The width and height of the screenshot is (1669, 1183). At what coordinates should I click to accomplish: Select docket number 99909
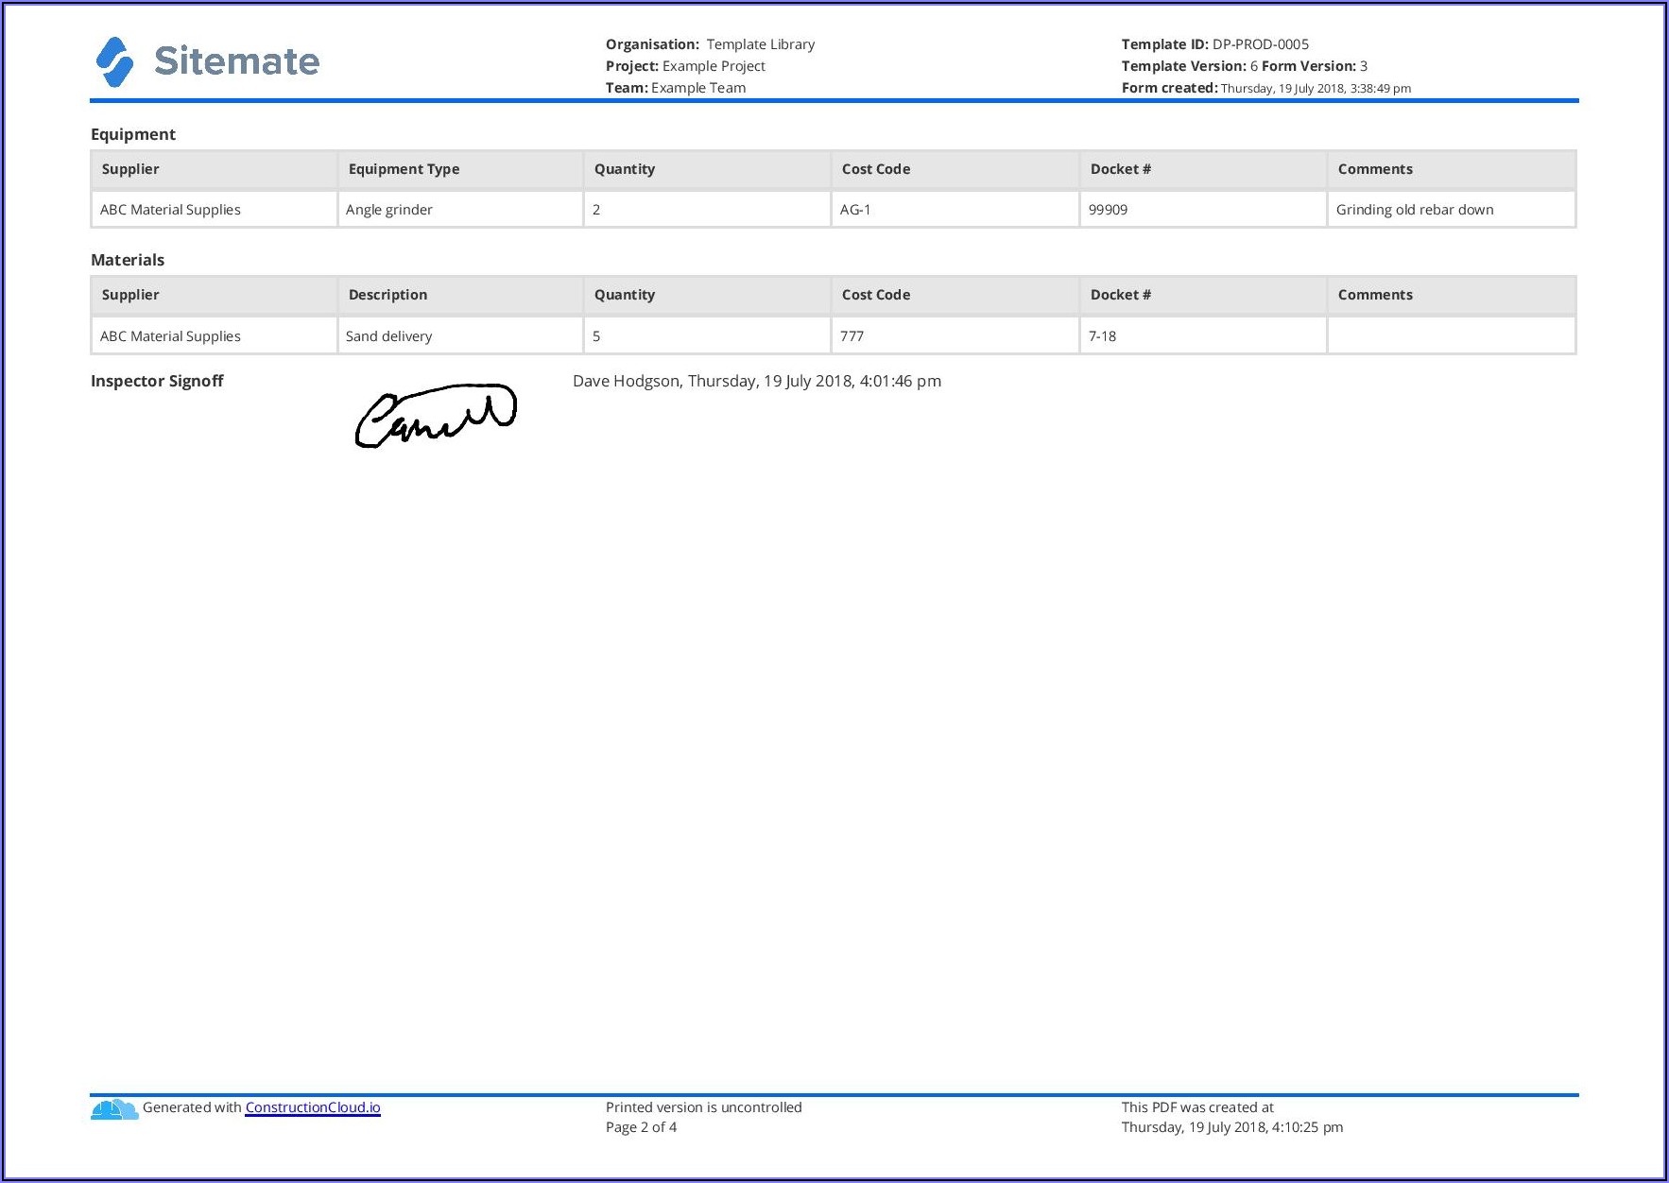point(1108,210)
